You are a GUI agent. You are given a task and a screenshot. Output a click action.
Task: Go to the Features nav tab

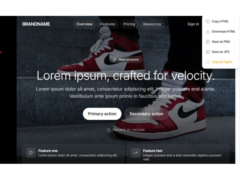point(108,24)
